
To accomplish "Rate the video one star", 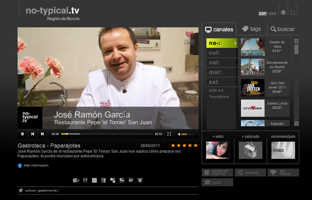I will (x=173, y=145).
